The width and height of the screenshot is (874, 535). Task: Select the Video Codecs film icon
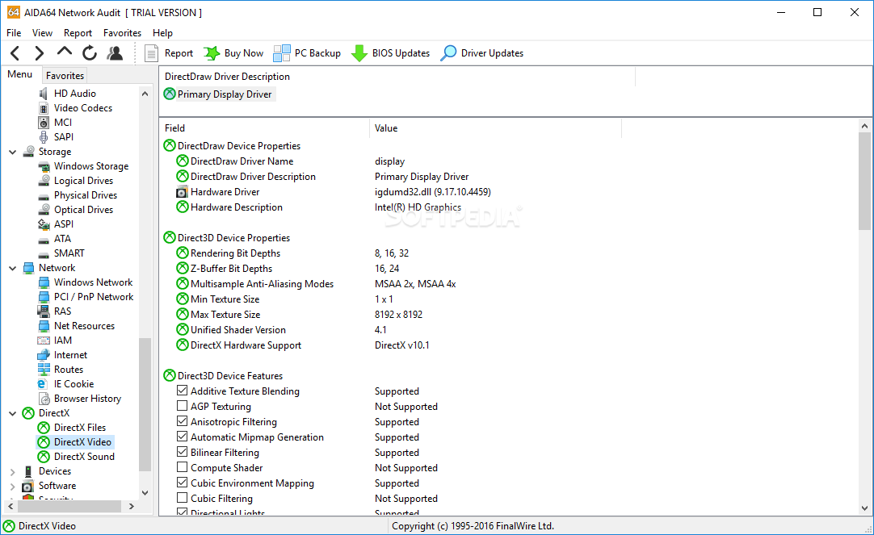[x=44, y=108]
